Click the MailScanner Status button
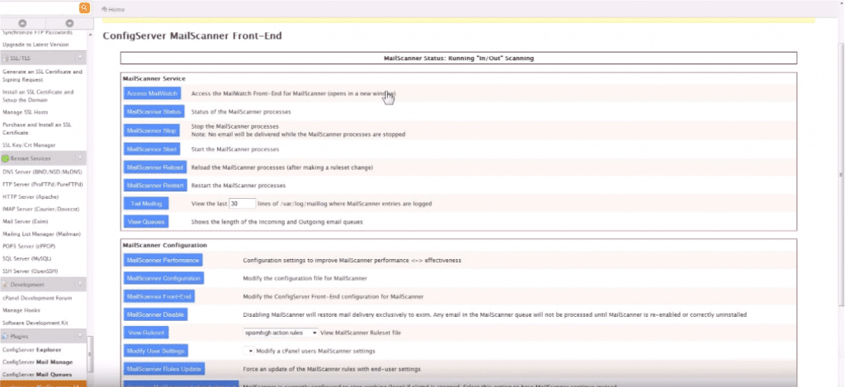Image resolution: width=845 pixels, height=387 pixels. pos(153,111)
